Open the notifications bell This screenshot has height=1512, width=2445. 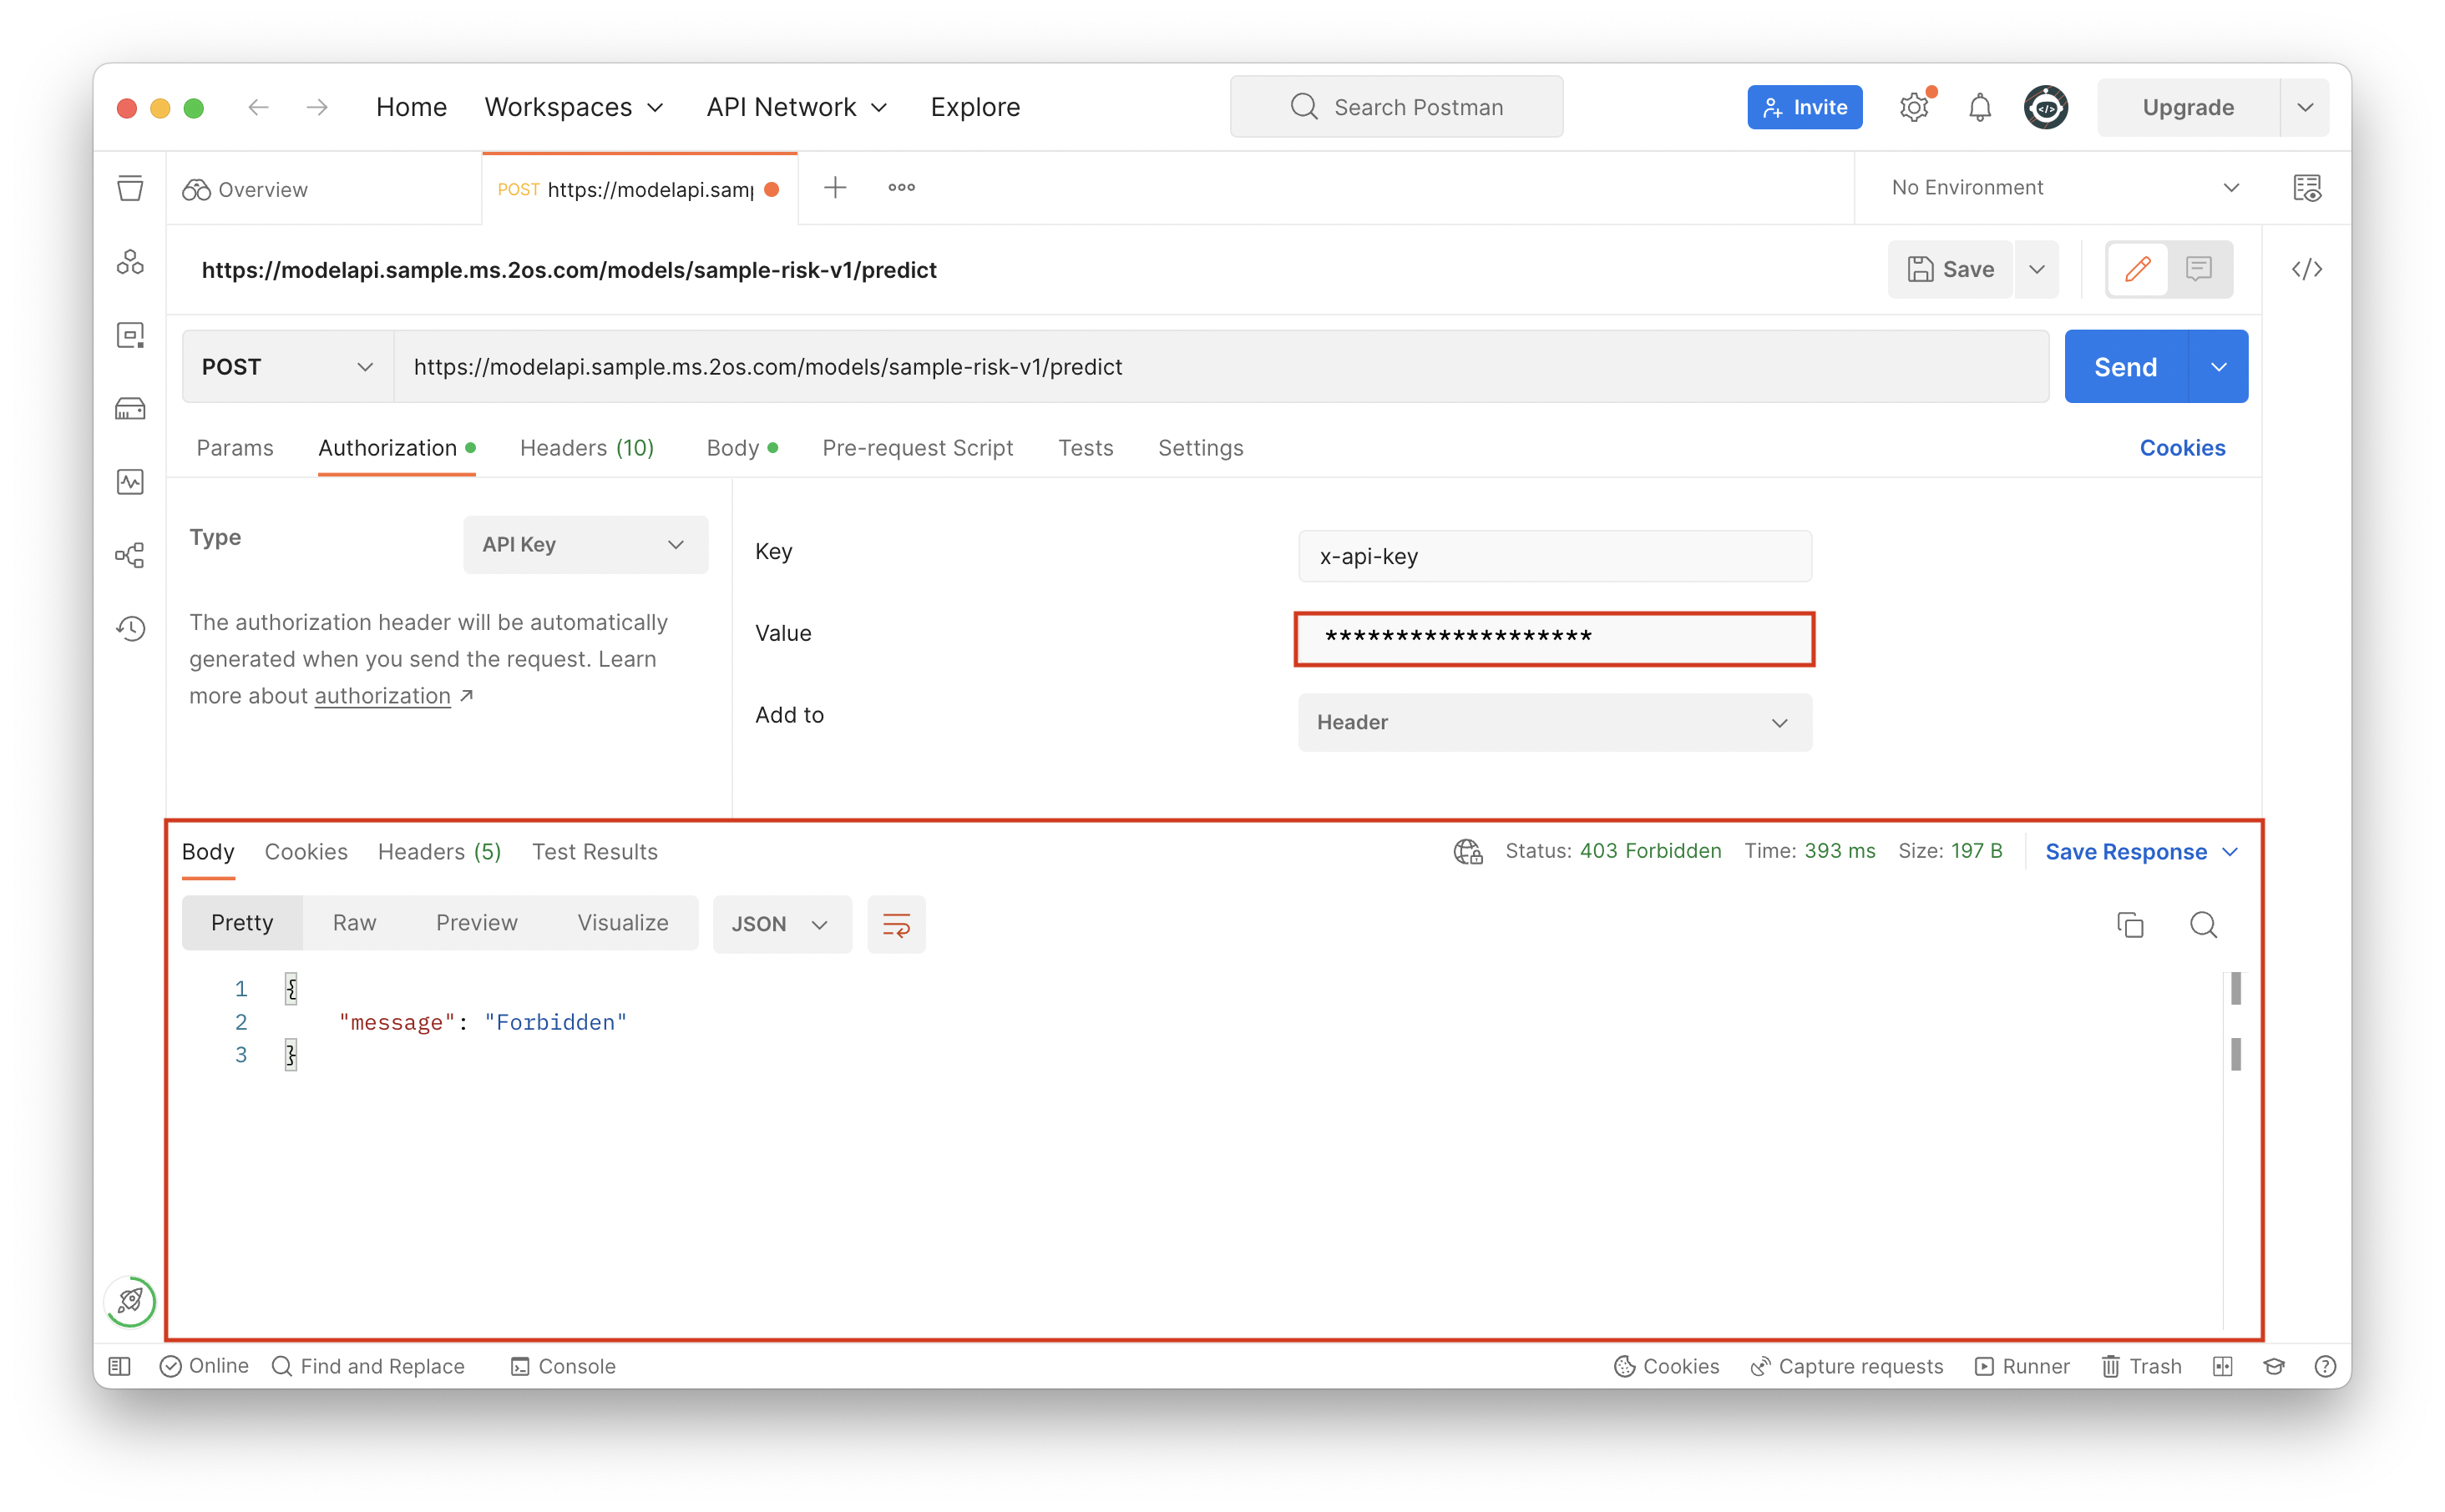coord(1979,107)
